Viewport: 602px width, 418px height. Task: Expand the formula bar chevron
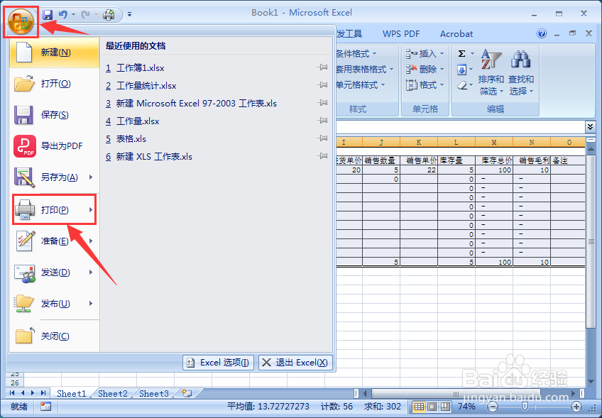(x=590, y=126)
